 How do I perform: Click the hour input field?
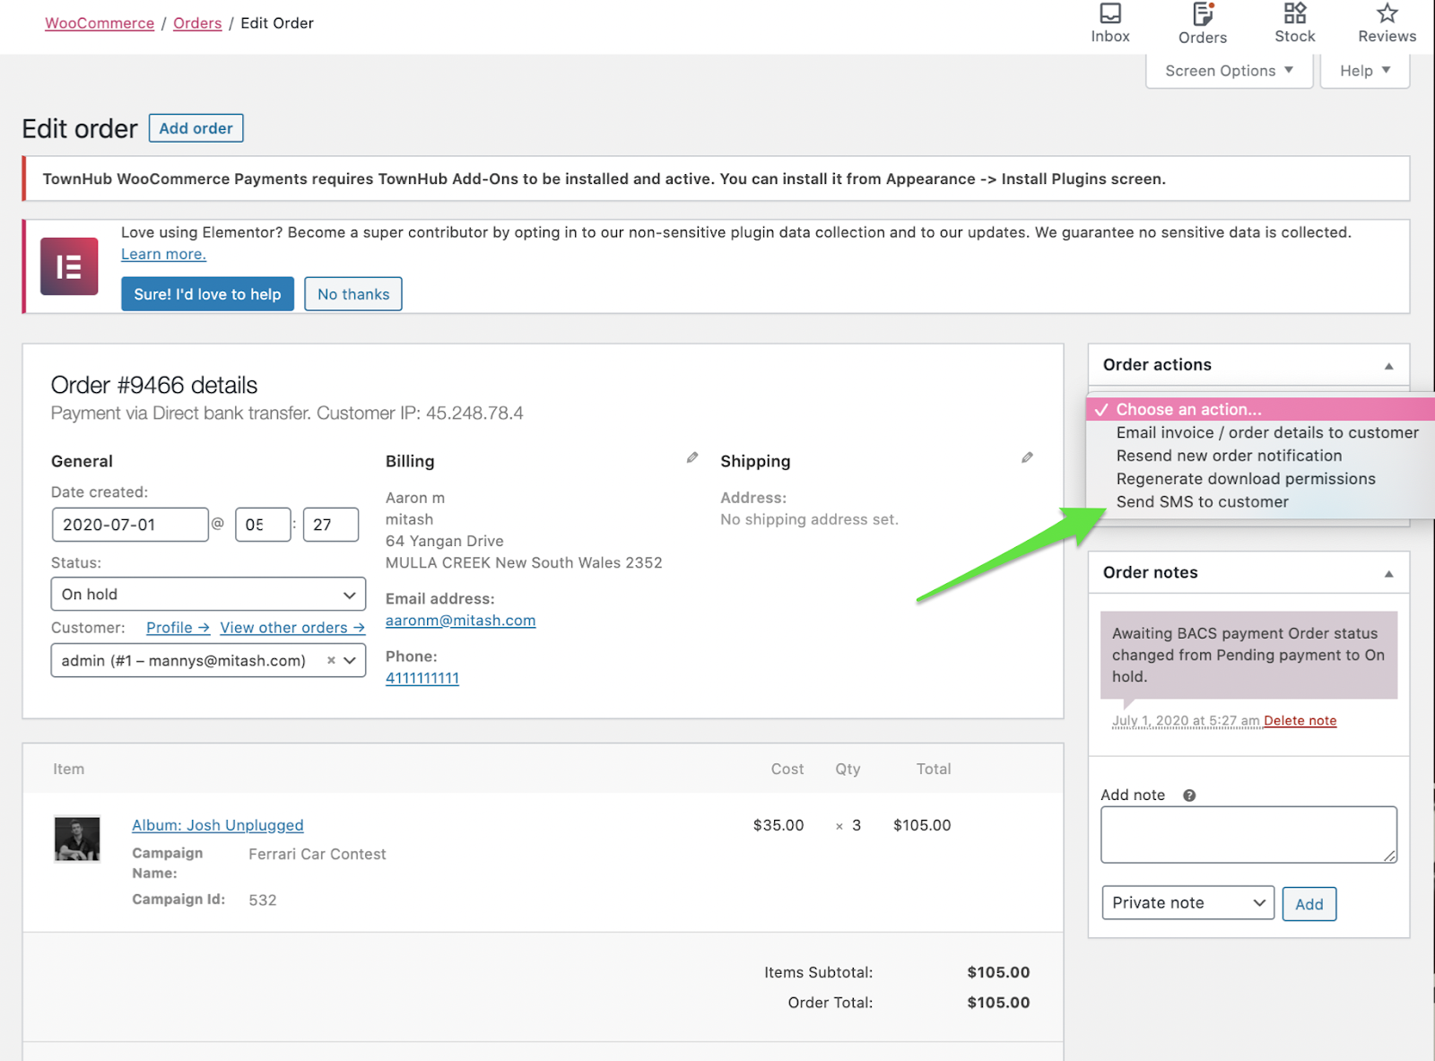pos(263,525)
